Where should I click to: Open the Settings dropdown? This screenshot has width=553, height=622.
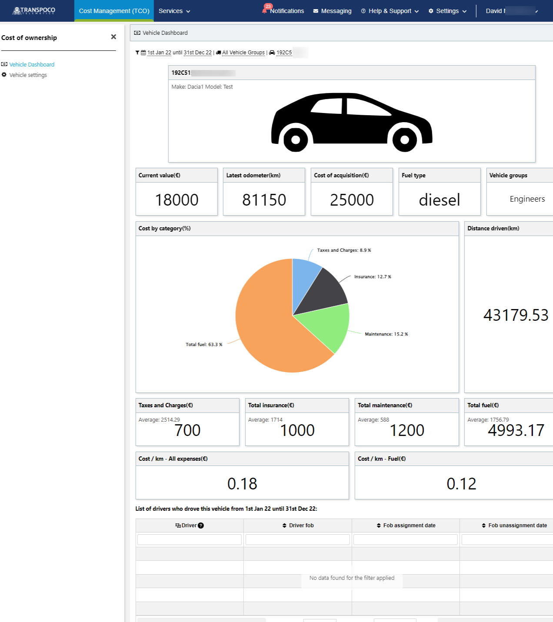coord(447,11)
